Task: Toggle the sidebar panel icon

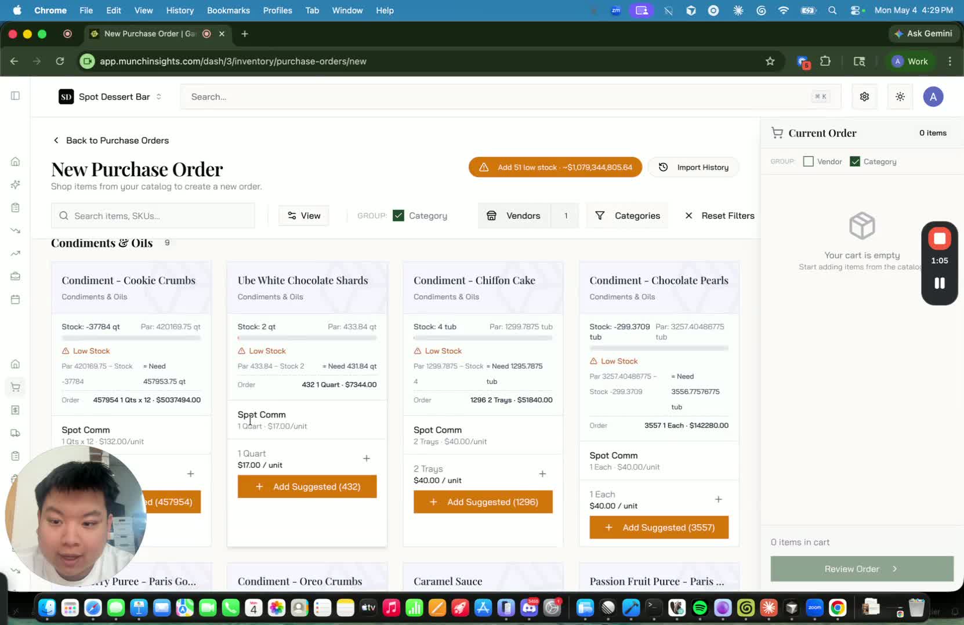Action: click(16, 96)
